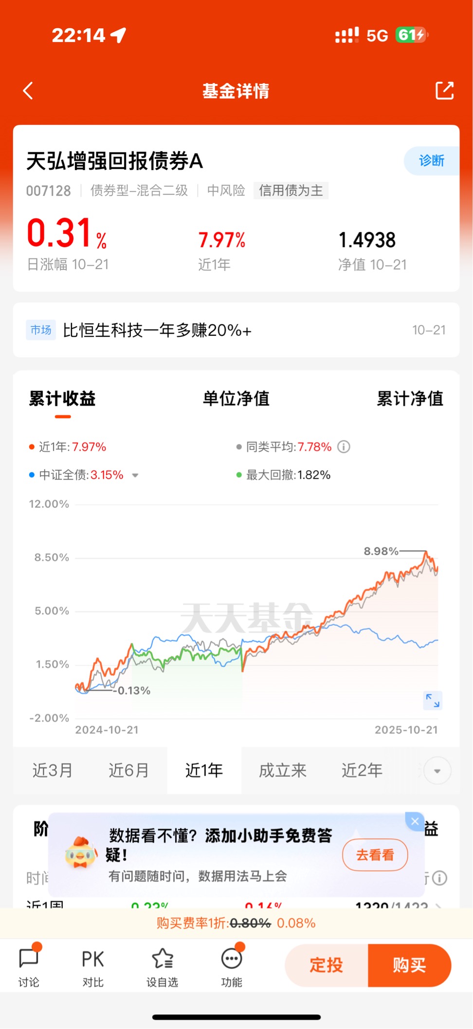Expand chart to fullscreen view
473x1029 pixels.
point(433,700)
